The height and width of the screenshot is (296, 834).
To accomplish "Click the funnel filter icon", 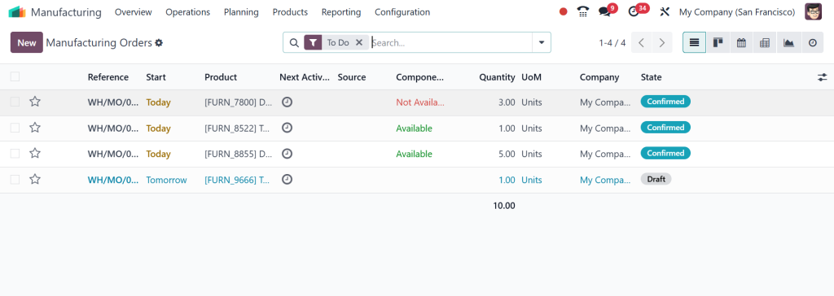I will [313, 42].
